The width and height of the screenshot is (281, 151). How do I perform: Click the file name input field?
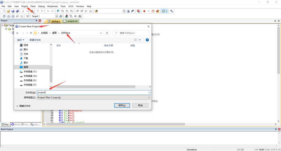pos(92,92)
